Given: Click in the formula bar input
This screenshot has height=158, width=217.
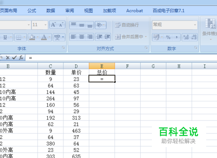Looking at the screenshot, I should coord(121,58).
